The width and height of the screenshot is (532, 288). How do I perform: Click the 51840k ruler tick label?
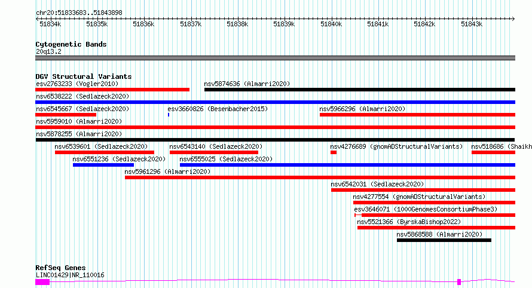pyautogui.click(x=331, y=24)
